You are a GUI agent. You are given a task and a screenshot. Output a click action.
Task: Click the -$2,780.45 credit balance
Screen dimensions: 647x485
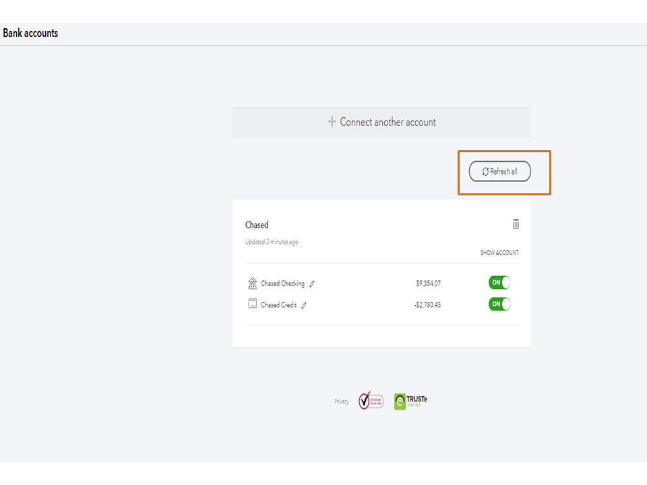[427, 305]
